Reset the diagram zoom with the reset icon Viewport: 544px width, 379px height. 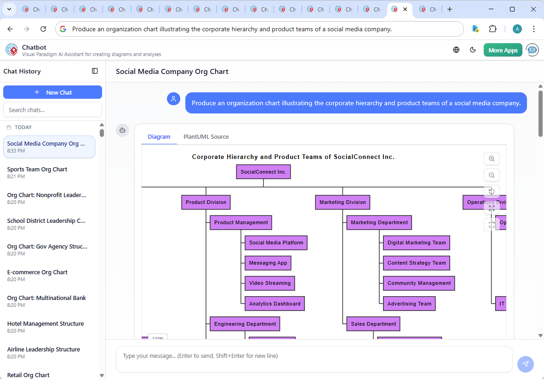pos(492,191)
